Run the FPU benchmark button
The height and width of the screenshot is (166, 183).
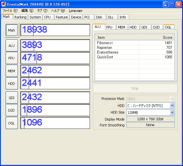(x=12, y=58)
